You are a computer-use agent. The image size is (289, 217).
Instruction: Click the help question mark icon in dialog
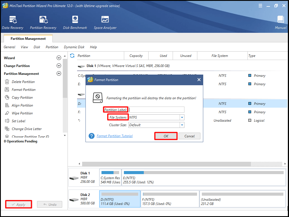pyautogui.click(x=92, y=136)
